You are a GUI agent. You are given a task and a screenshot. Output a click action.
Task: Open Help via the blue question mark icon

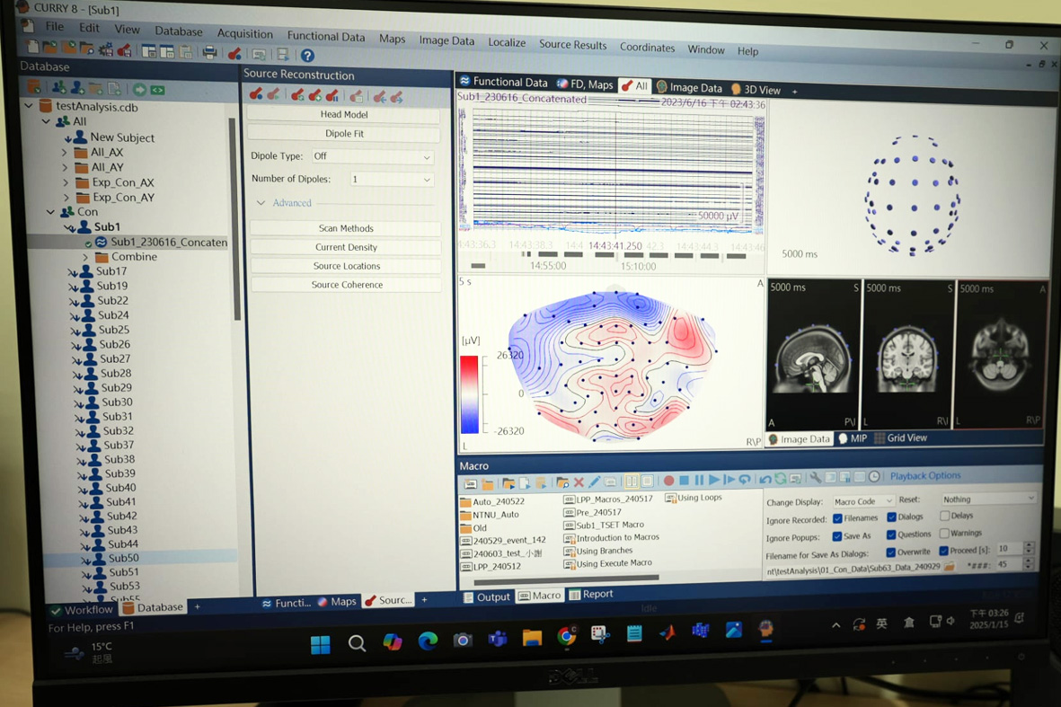pyautogui.click(x=307, y=56)
